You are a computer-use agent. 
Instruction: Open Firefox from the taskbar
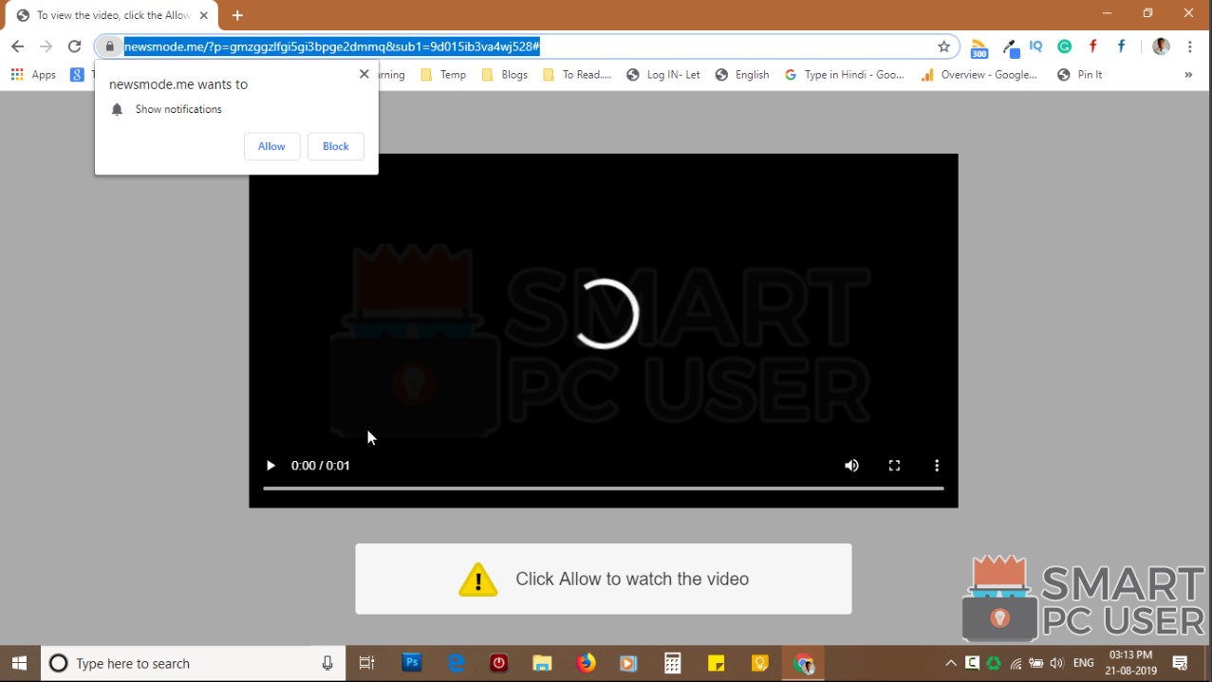[586, 662]
